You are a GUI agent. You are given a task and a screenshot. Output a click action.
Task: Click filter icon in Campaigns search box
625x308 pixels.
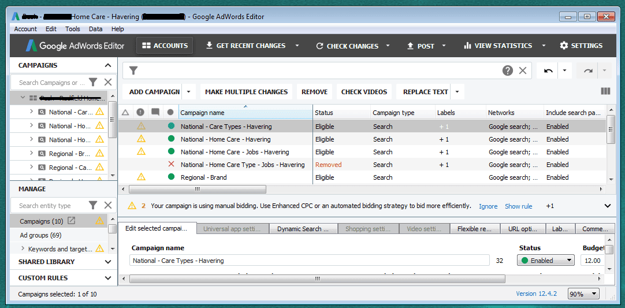(93, 82)
